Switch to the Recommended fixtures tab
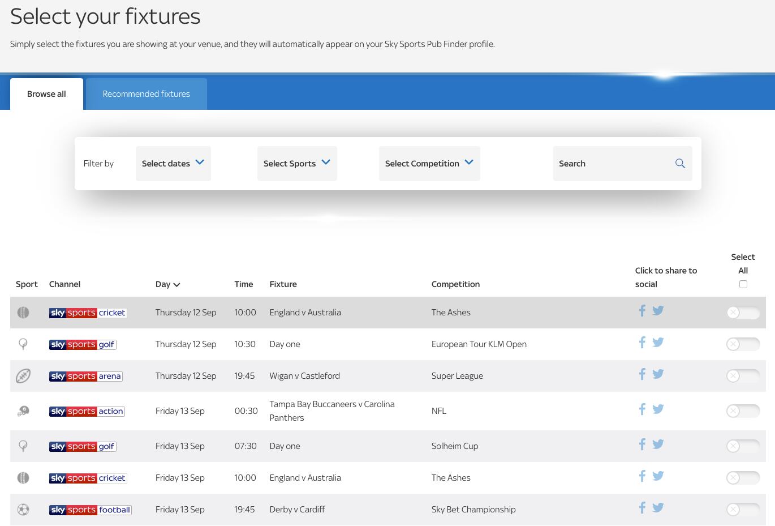This screenshot has width=775, height=526. (146, 93)
